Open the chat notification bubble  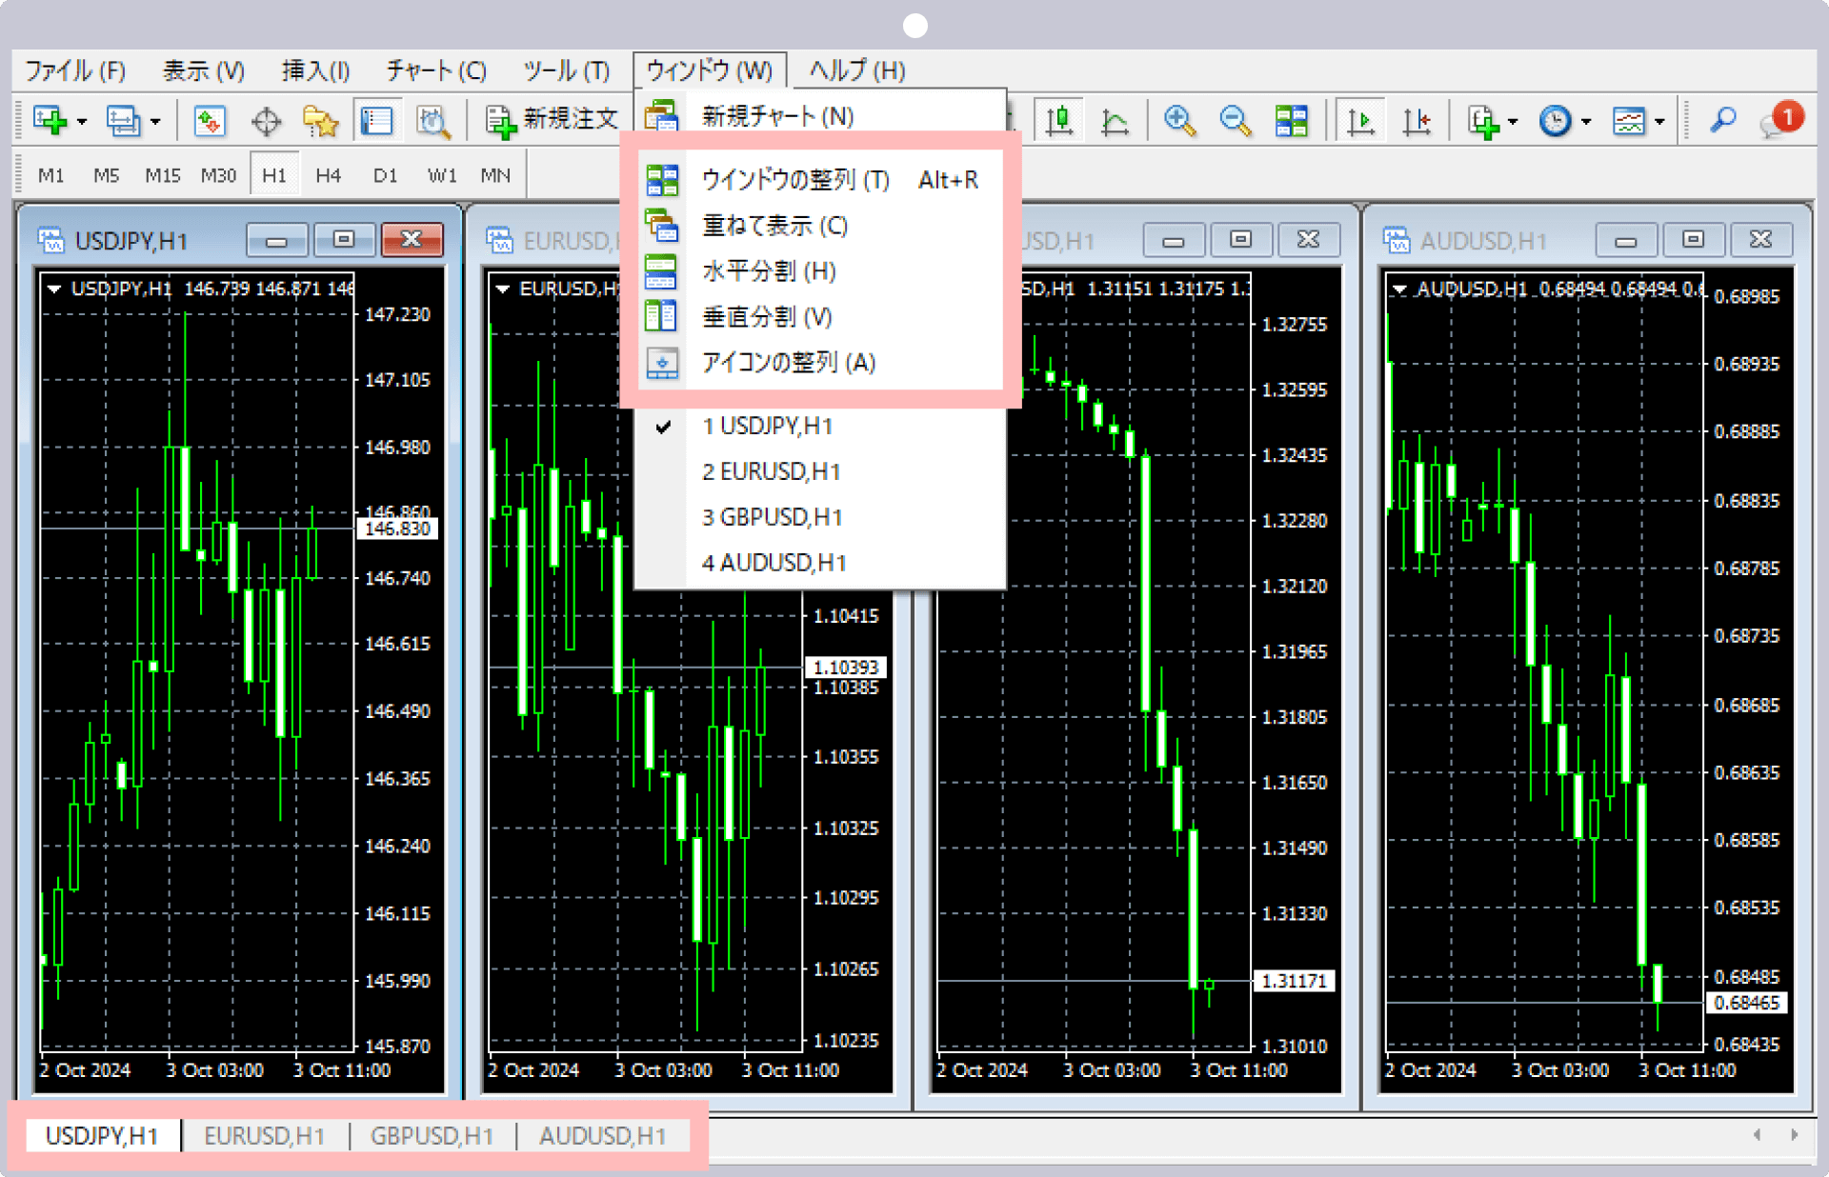(1778, 120)
